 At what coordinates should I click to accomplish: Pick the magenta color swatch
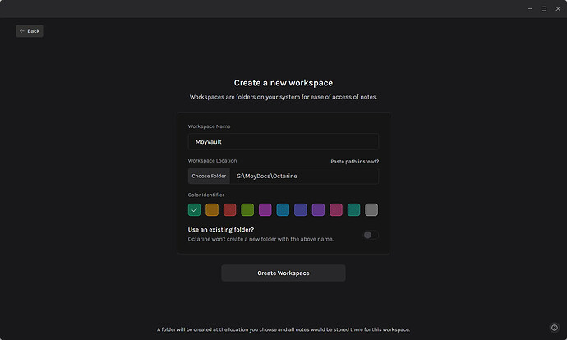point(265,210)
